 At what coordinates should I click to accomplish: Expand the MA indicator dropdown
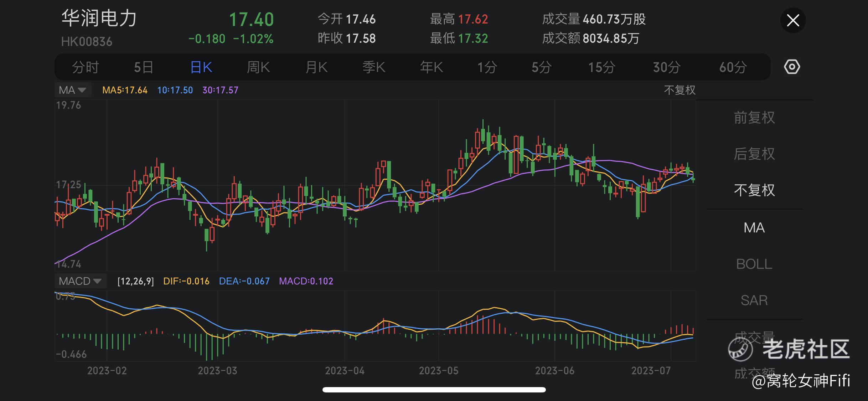coord(73,90)
